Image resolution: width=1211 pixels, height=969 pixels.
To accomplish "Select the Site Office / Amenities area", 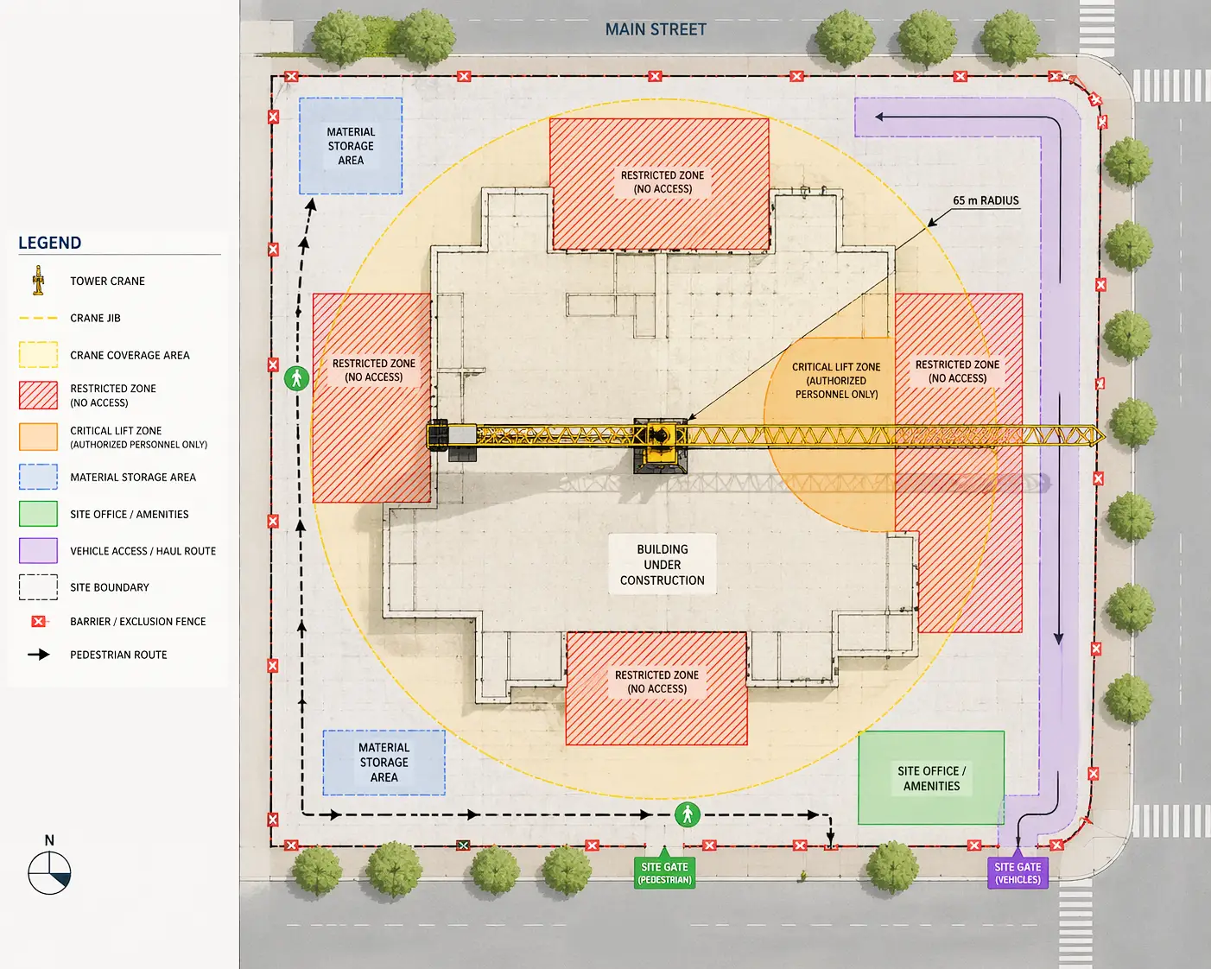I will pyautogui.click(x=931, y=778).
